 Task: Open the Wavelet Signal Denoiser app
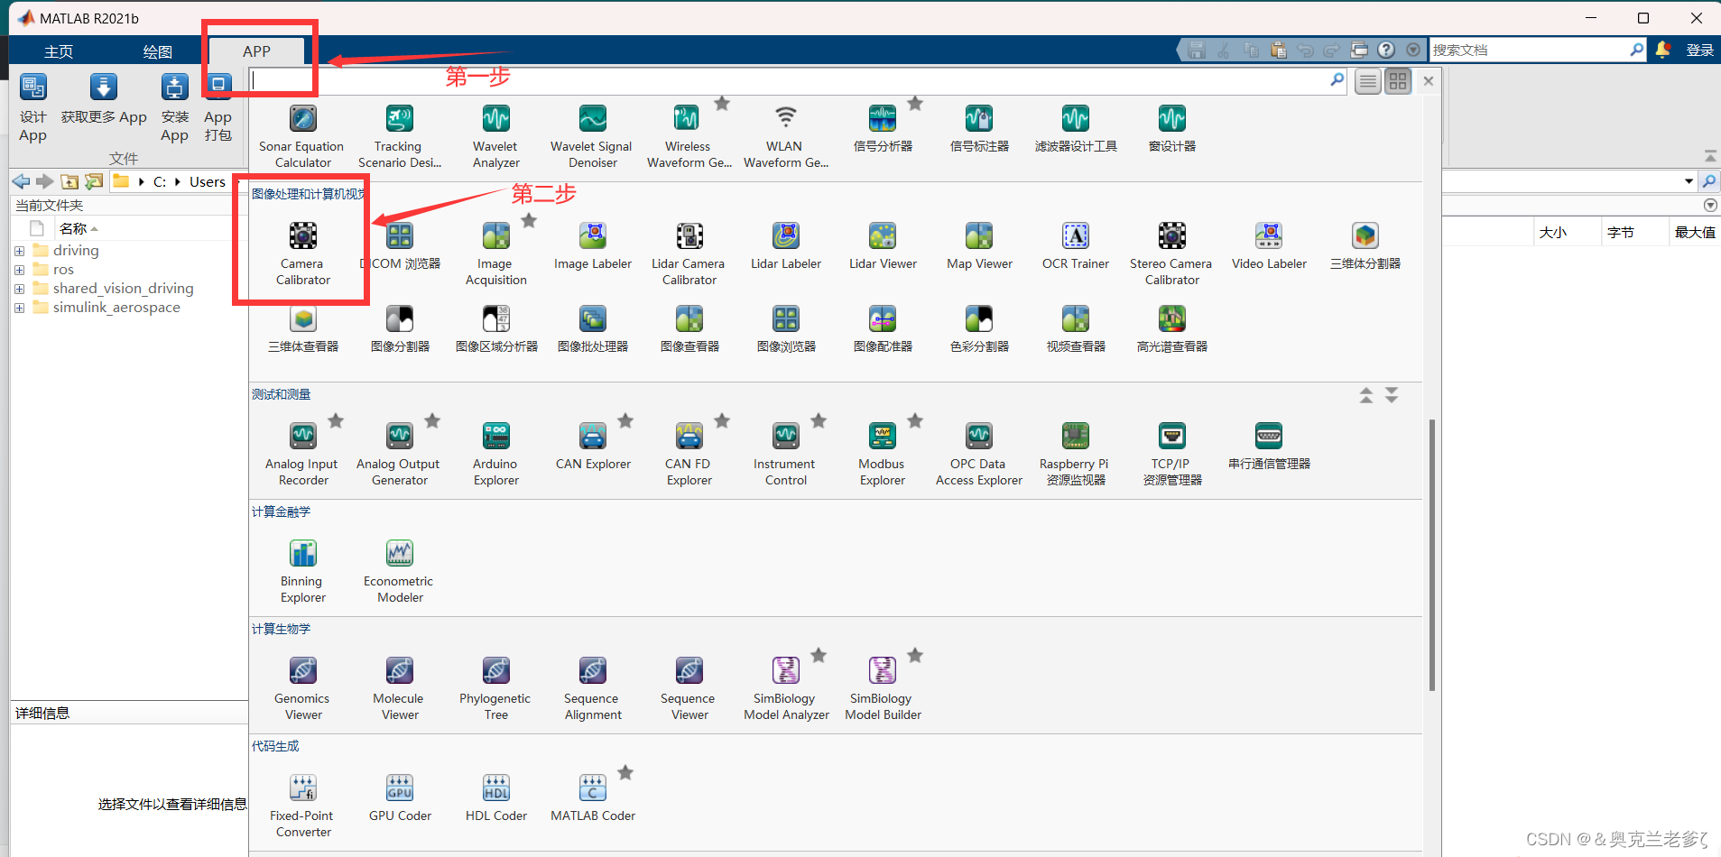click(592, 136)
